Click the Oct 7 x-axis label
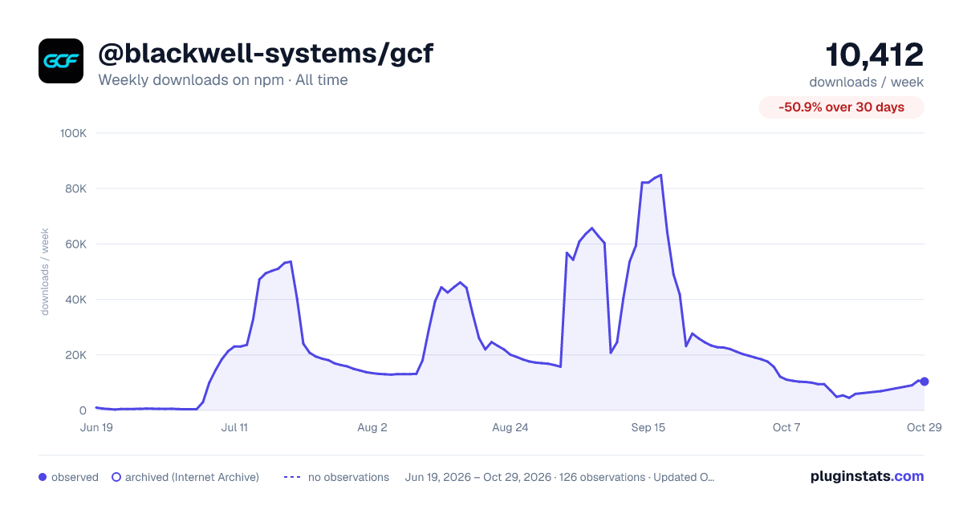Image resolution: width=963 pixels, height=505 pixels. pos(786,427)
